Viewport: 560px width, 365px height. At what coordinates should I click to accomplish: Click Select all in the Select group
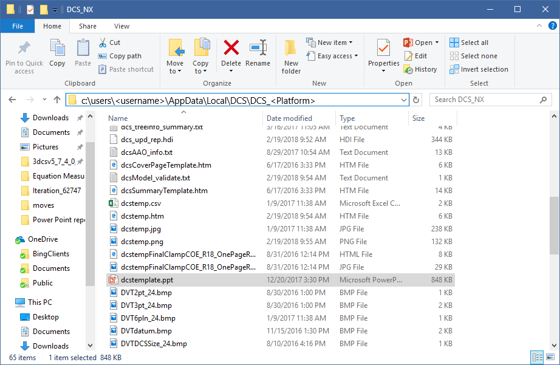tap(470, 42)
